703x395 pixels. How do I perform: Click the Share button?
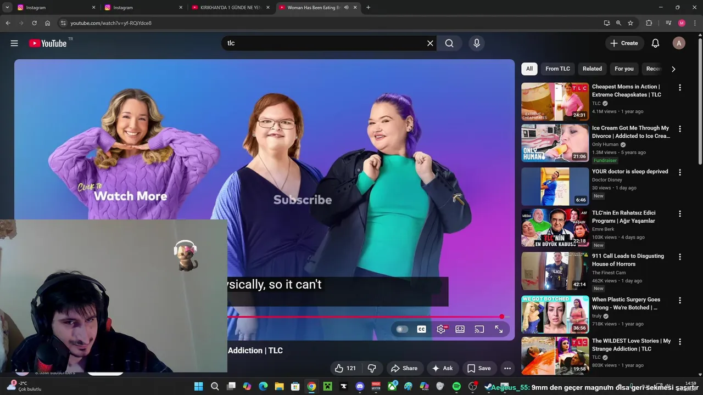coord(404,368)
